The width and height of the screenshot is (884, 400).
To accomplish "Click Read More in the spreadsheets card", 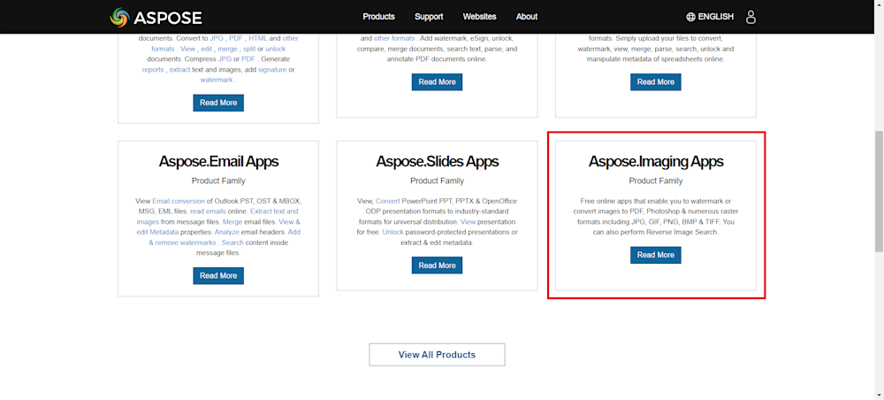I will click(x=656, y=81).
